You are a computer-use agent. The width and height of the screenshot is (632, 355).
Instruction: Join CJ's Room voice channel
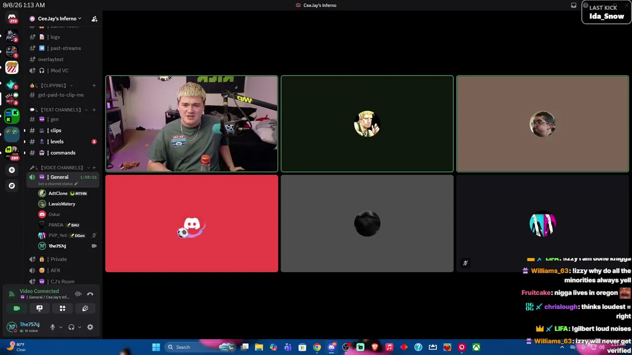63,282
